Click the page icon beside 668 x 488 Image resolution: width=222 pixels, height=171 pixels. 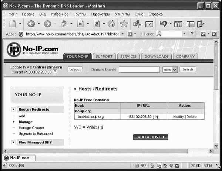pos(4,165)
